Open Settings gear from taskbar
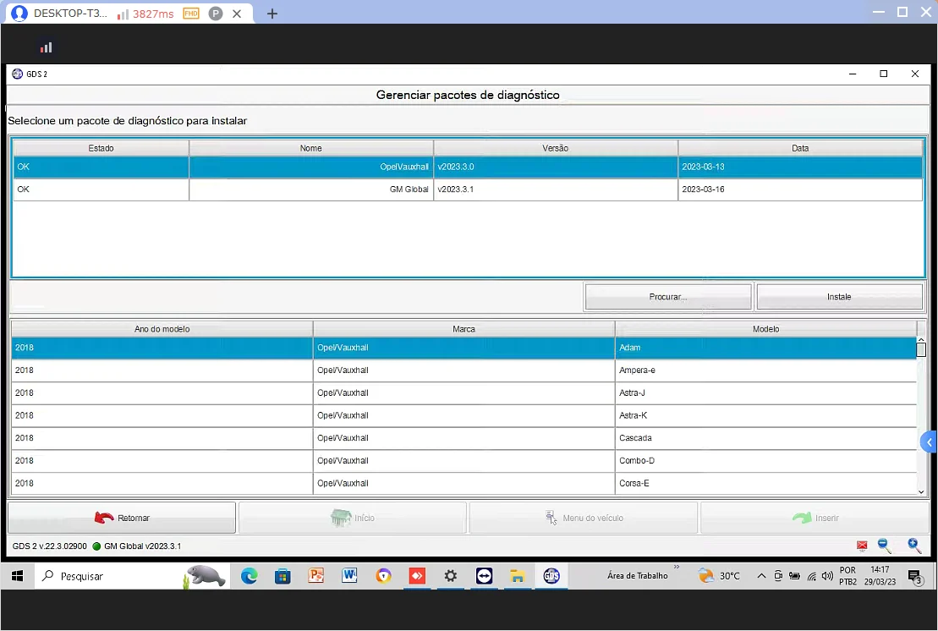 (x=451, y=576)
